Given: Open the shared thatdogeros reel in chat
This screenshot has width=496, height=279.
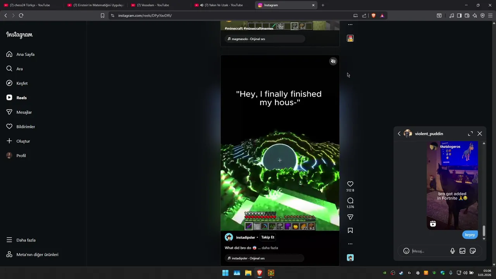Looking at the screenshot, I should 452,186.
